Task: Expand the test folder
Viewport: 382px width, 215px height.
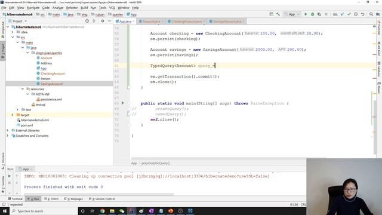Action: coord(18,110)
